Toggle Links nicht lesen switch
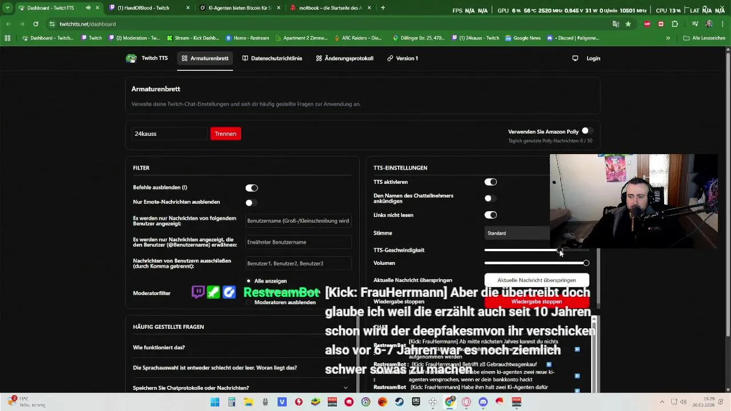 tap(491, 215)
